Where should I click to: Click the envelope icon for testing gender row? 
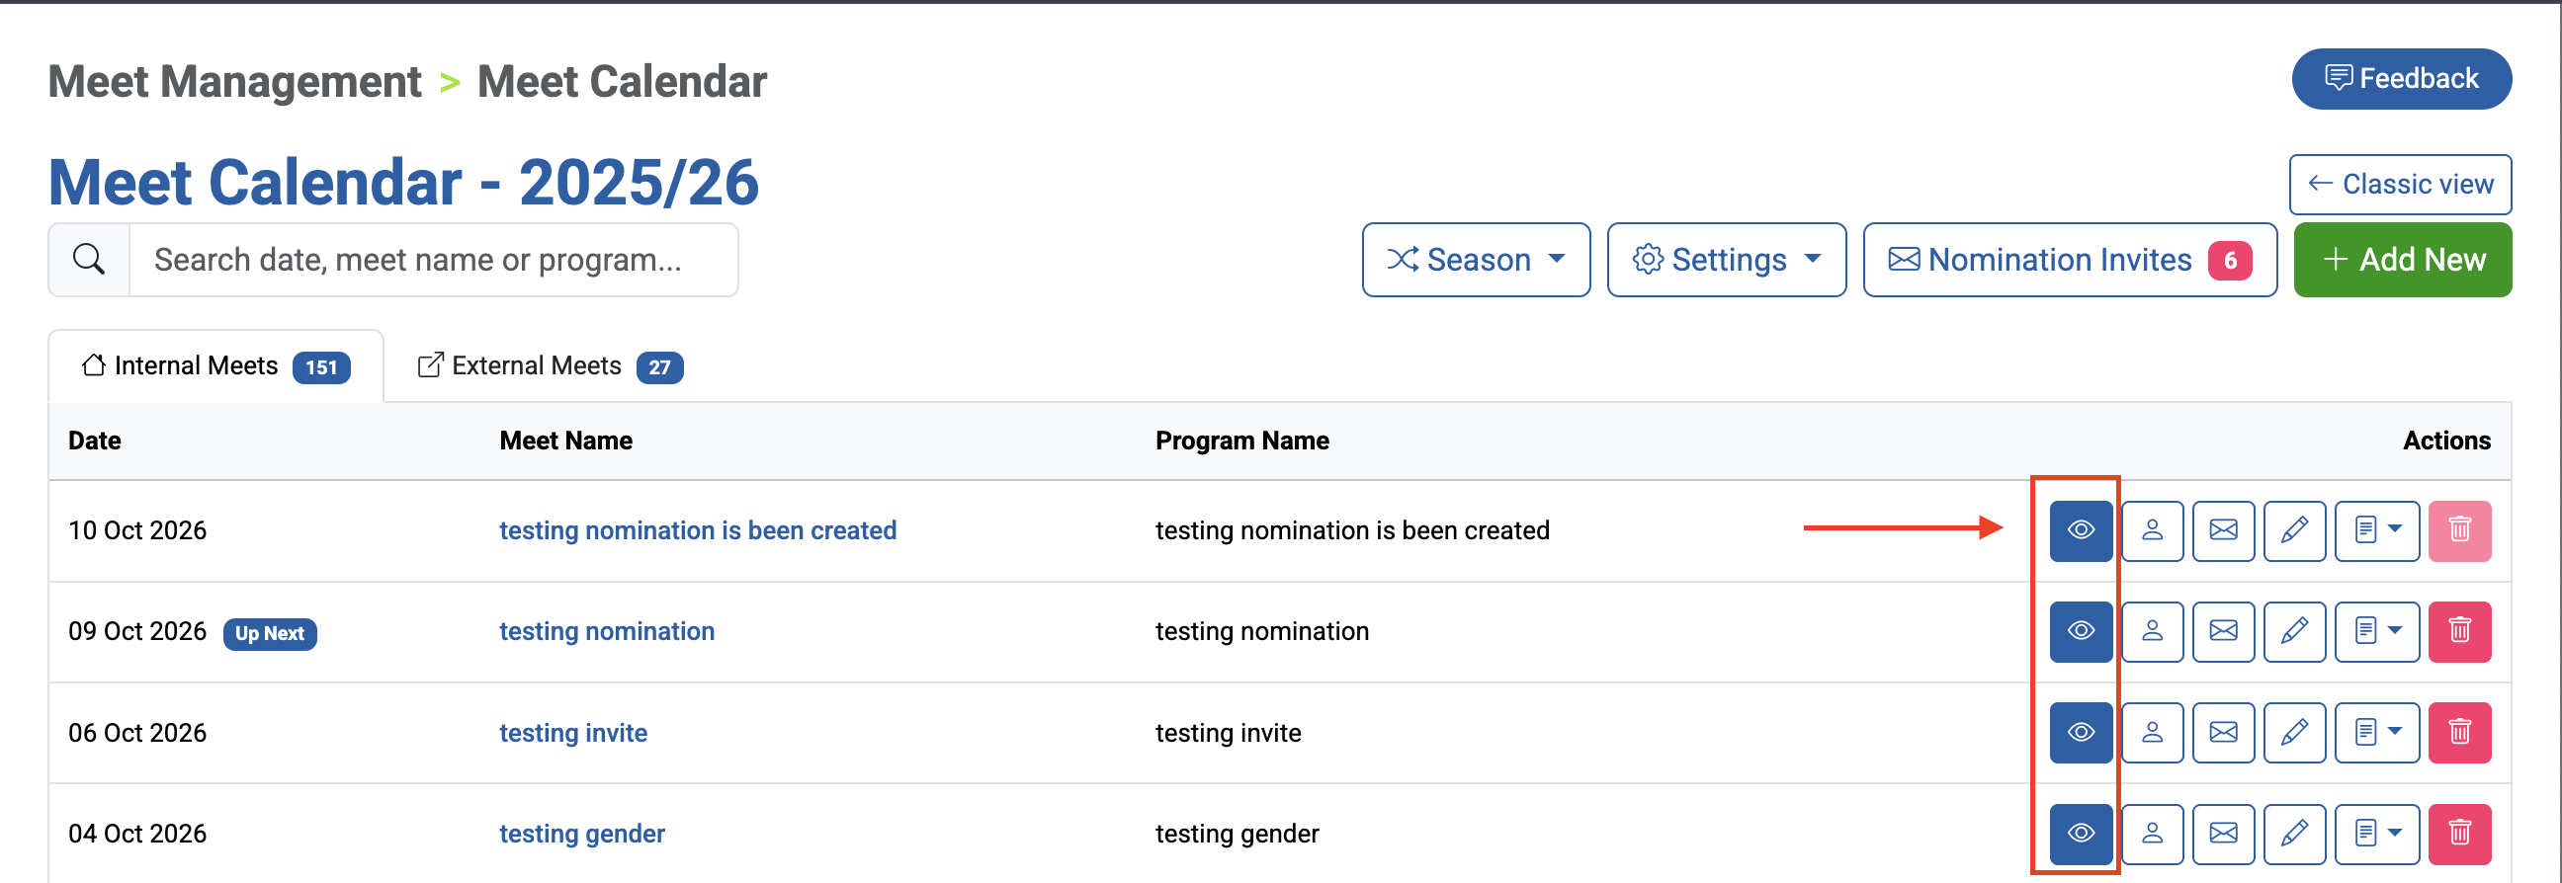click(2223, 834)
